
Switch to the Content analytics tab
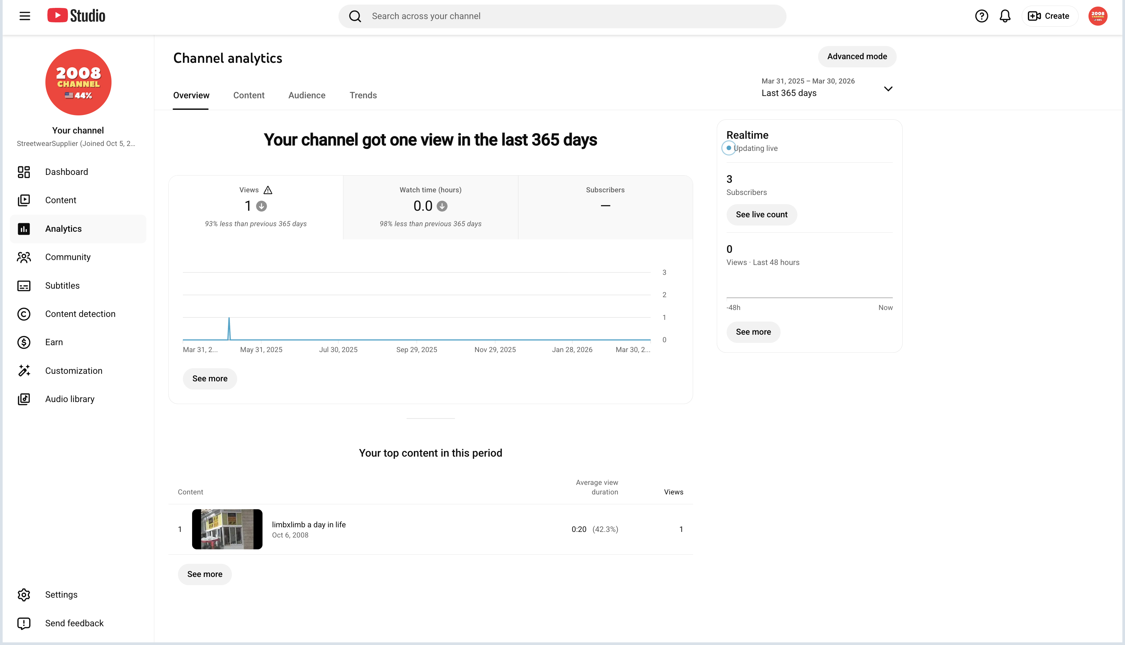click(x=249, y=95)
